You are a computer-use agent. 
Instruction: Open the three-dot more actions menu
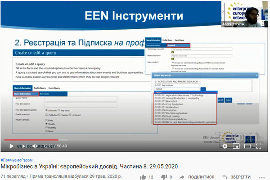(x=262, y=177)
